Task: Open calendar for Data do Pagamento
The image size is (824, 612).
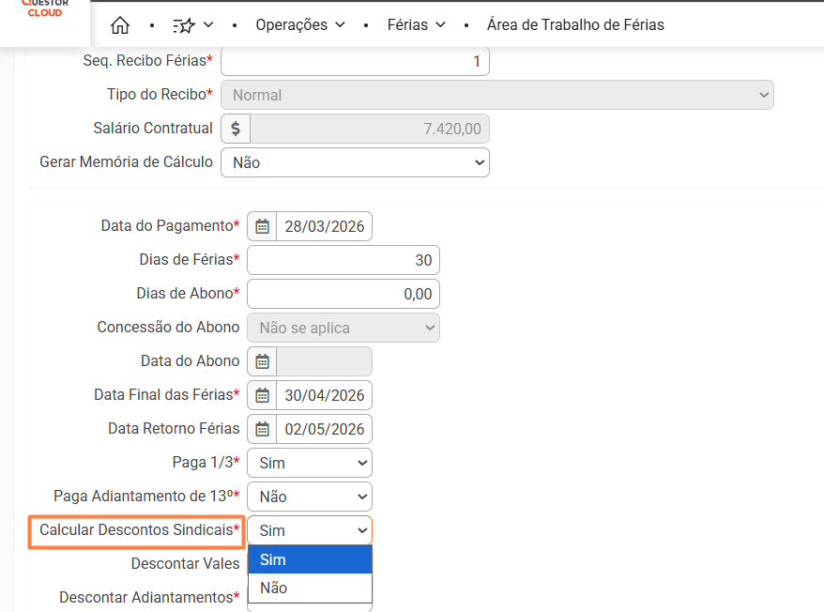Action: (263, 226)
